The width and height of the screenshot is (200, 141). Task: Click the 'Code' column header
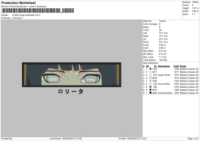176,66
